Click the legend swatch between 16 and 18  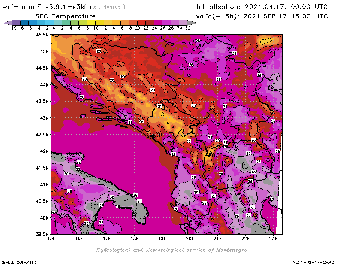(124, 23)
